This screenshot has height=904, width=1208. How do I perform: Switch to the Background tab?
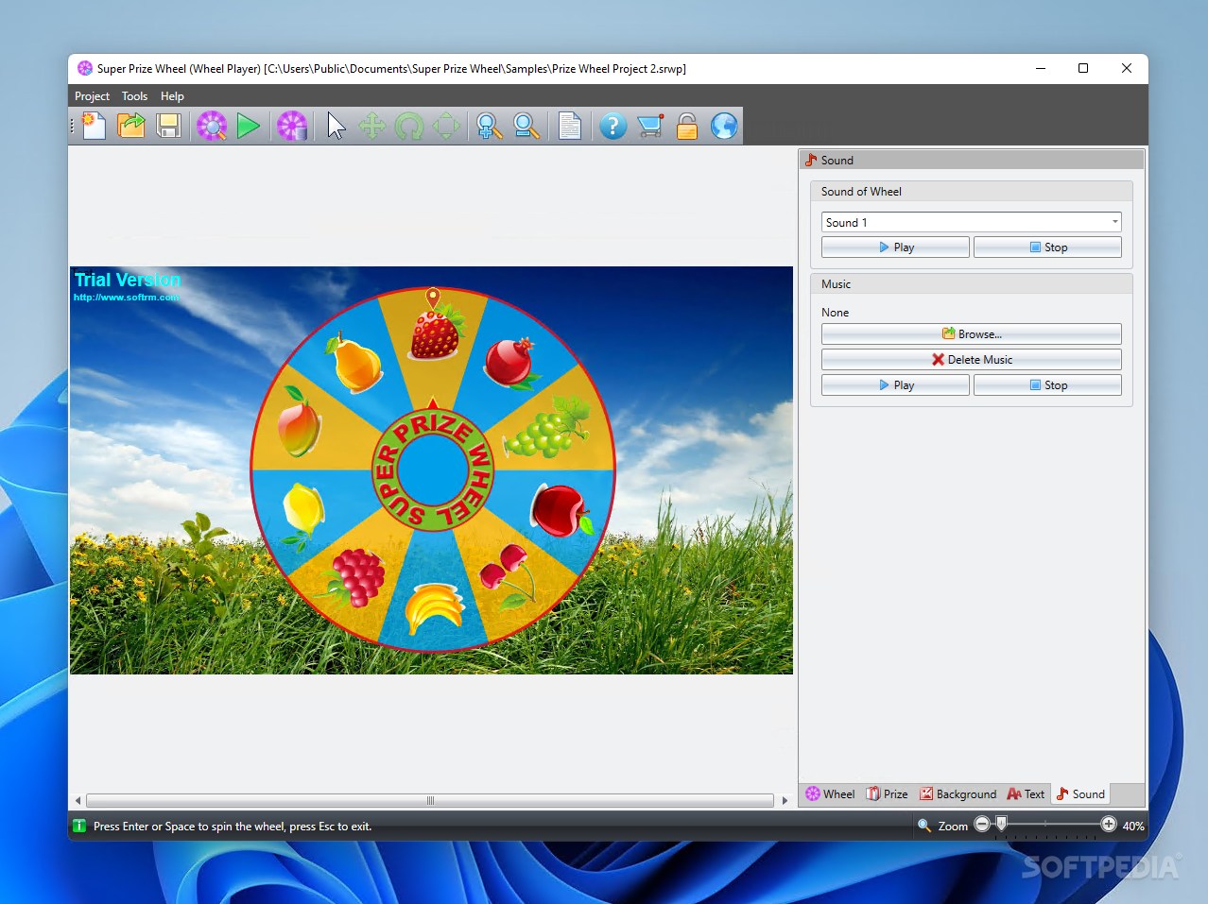coord(958,793)
